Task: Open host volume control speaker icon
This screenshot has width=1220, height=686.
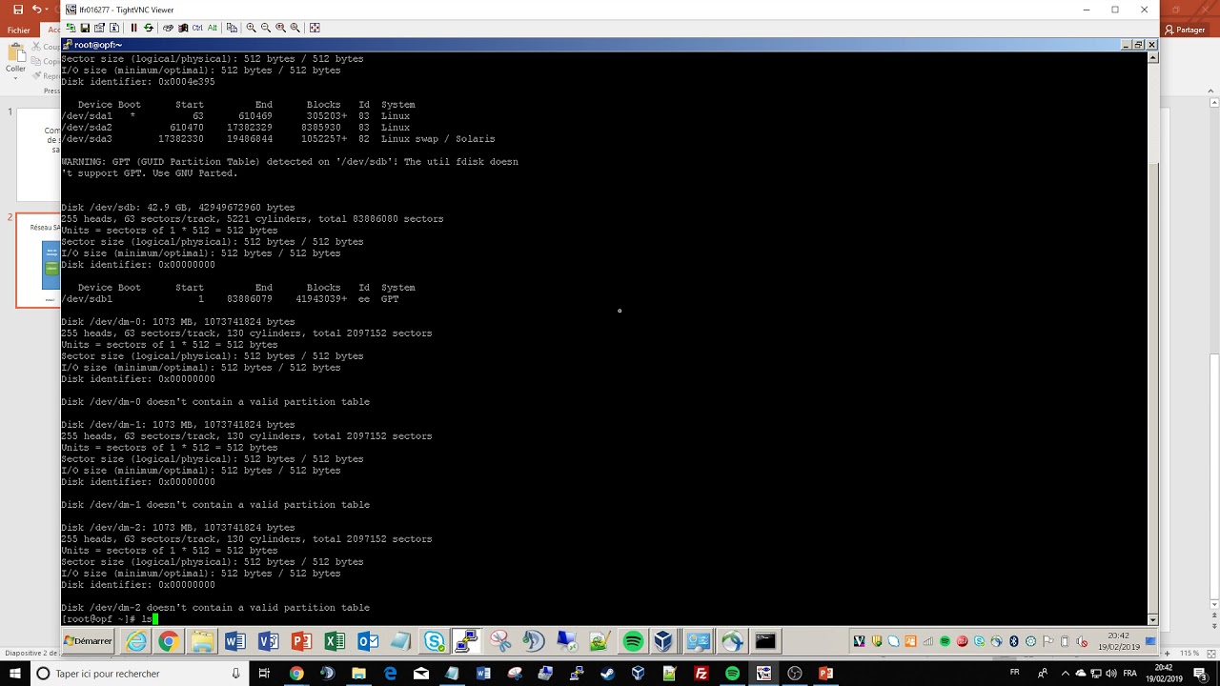Action: [x=1111, y=674]
